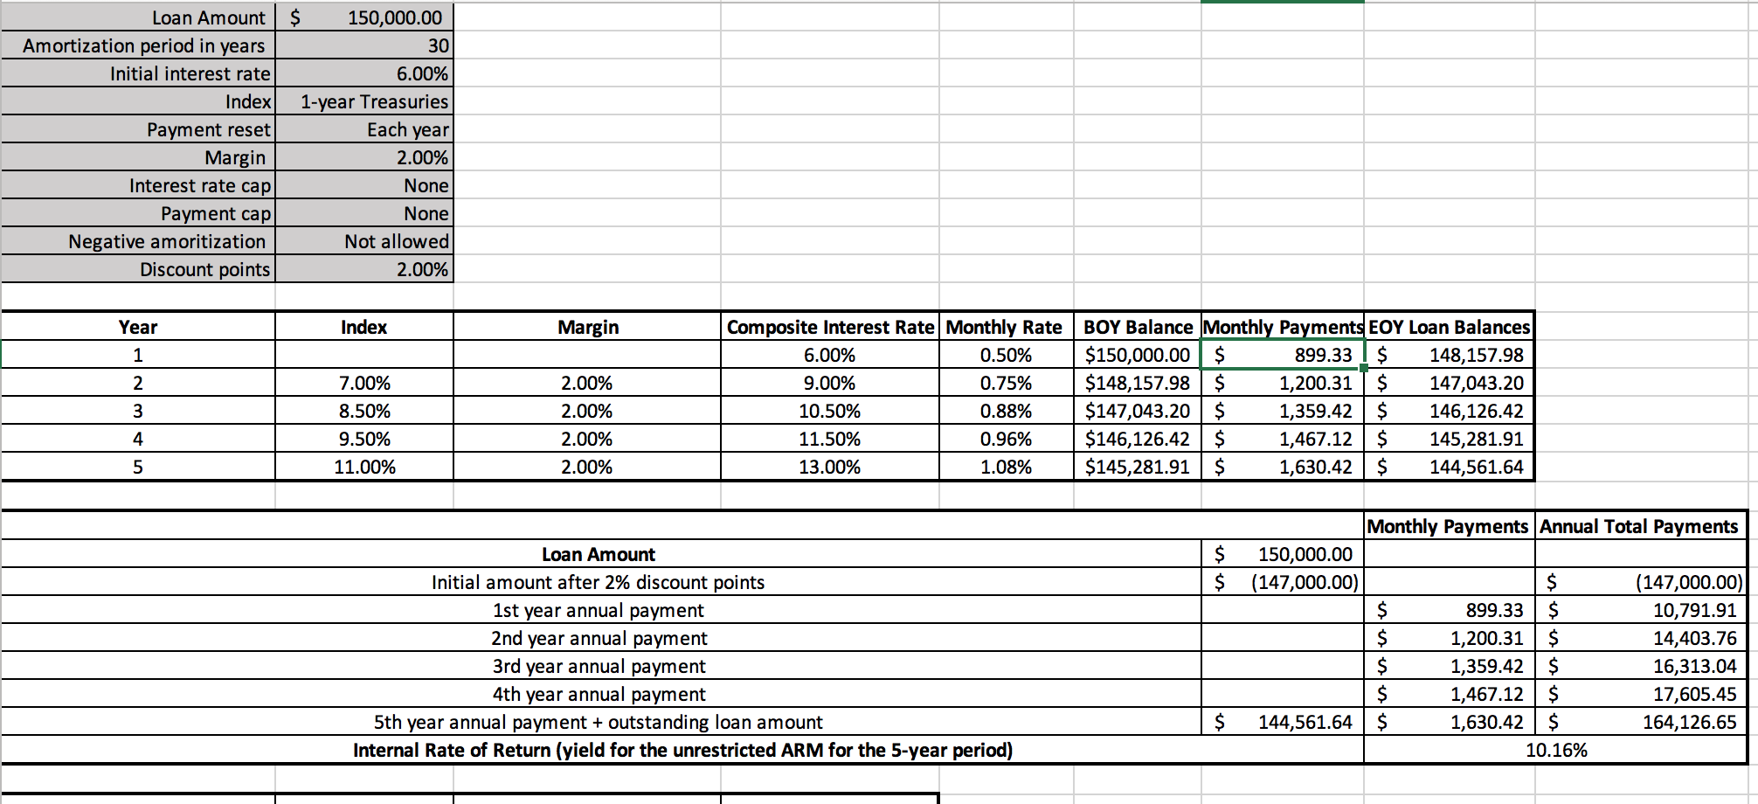Screen dimensions: 1758x804
Task: Click the '5th year annual payment + outstanding loan amount' label
Action: pos(598,722)
